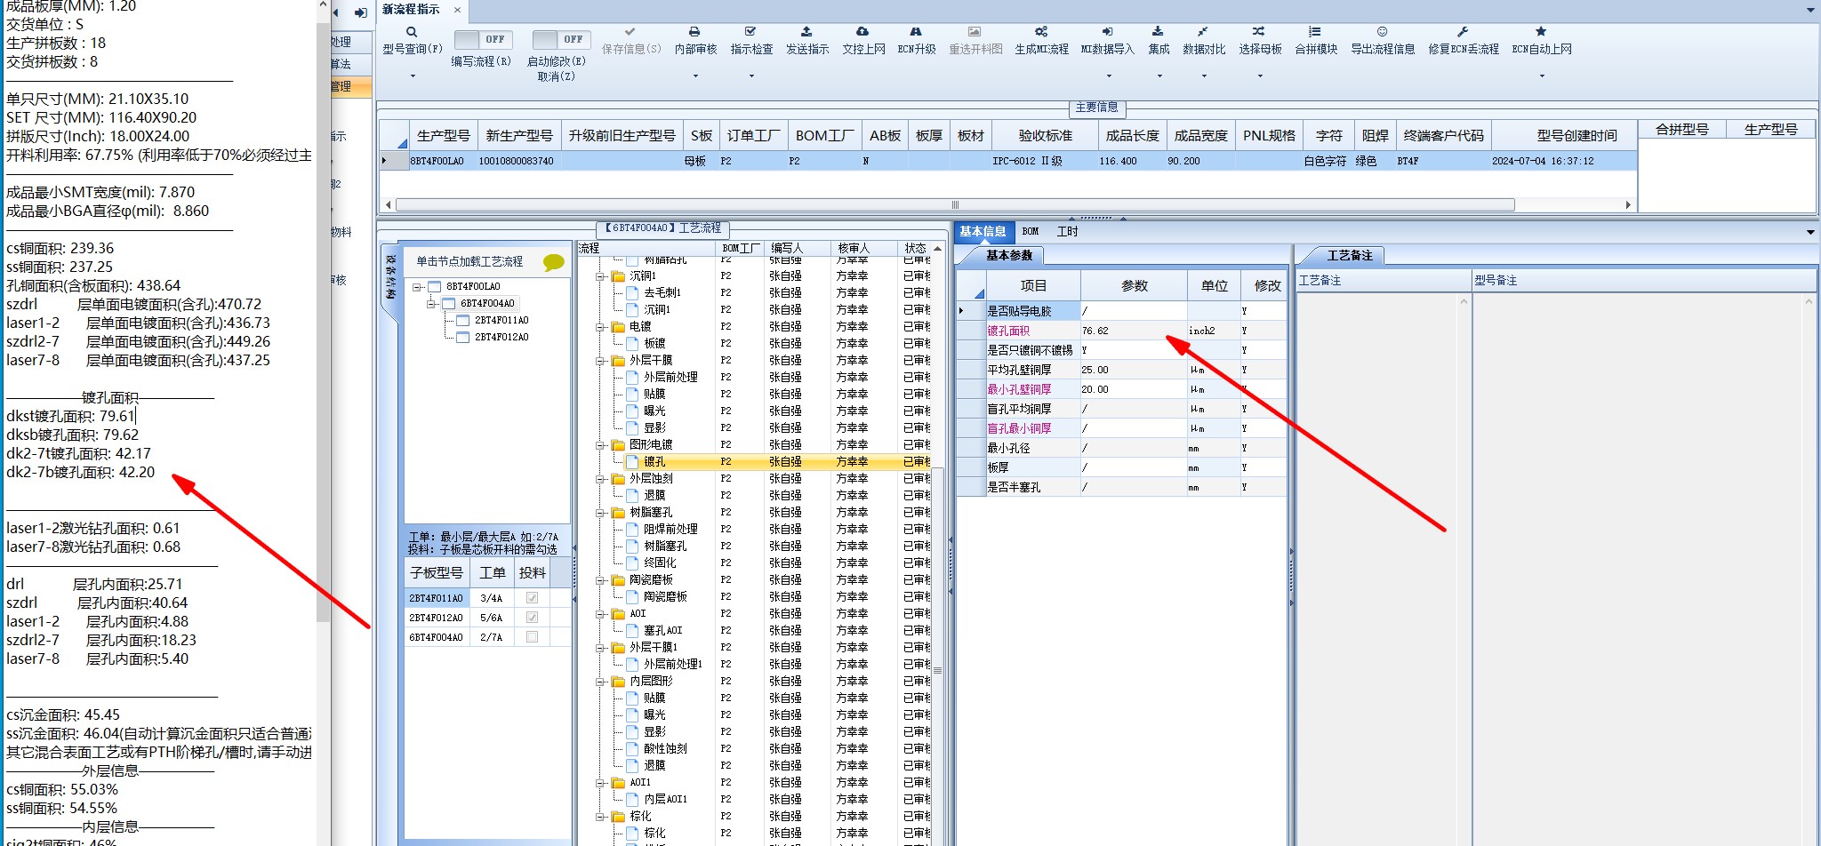Click the 选择母板 shuffle icon
Viewport: 1821px width, 846px height.
tap(1259, 31)
